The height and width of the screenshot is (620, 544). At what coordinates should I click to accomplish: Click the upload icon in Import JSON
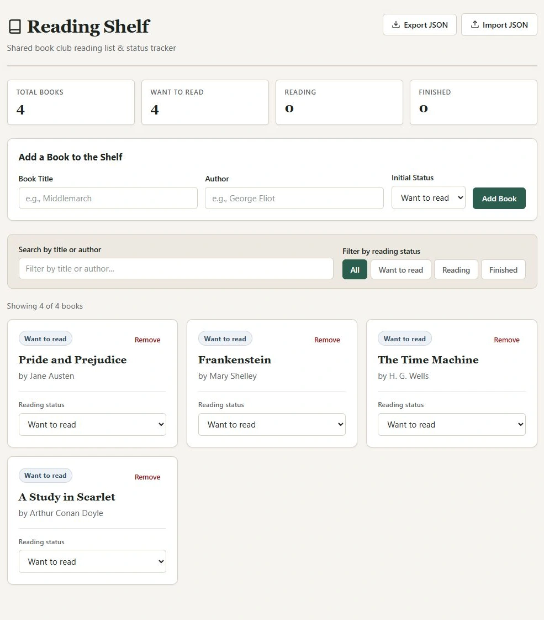pyautogui.click(x=475, y=24)
